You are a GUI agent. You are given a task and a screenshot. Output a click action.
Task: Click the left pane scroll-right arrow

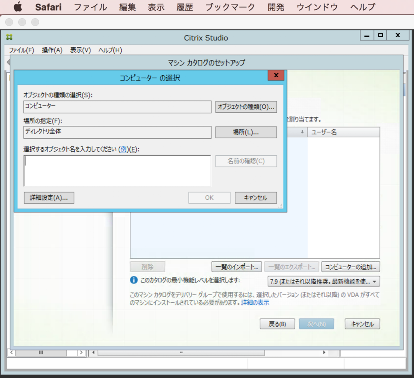[81, 353]
